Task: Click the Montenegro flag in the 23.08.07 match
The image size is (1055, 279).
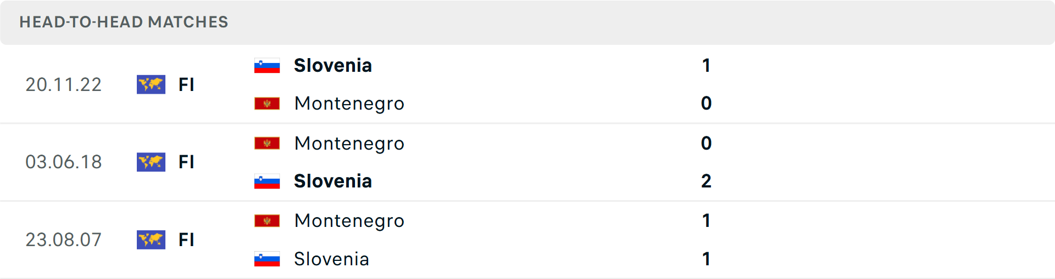Action: tap(267, 221)
